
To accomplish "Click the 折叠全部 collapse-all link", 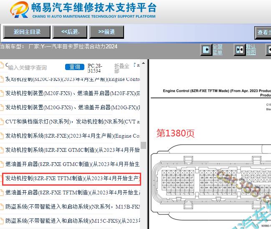I will pyautogui.click(x=122, y=68).
